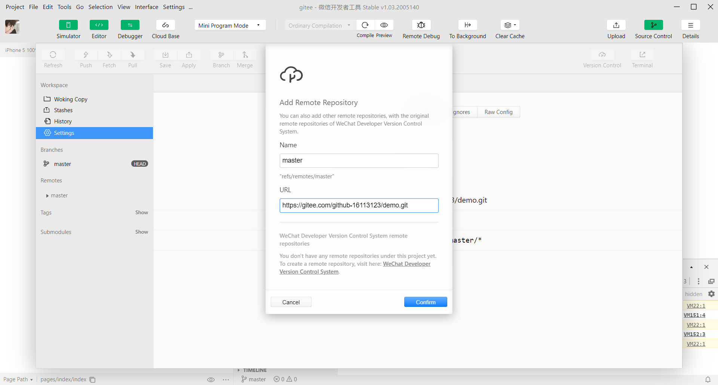Toggle the Debugger panel button
This screenshot has height=385, width=718.
coord(130,25)
